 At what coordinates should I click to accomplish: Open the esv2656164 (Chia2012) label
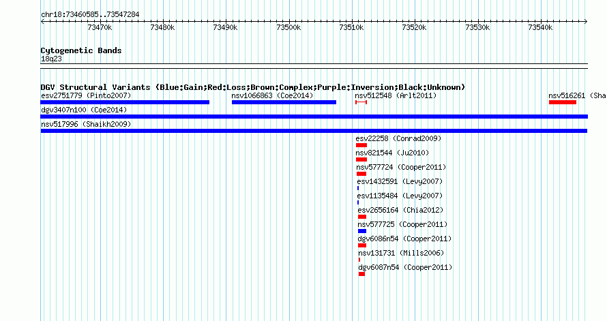click(400, 210)
